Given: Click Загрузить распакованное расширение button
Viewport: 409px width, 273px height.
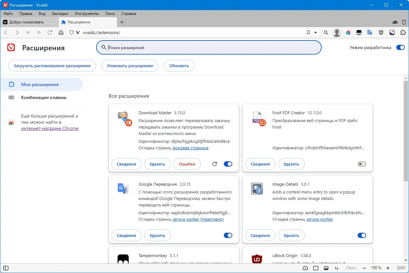Looking at the screenshot, I should 52,66.
